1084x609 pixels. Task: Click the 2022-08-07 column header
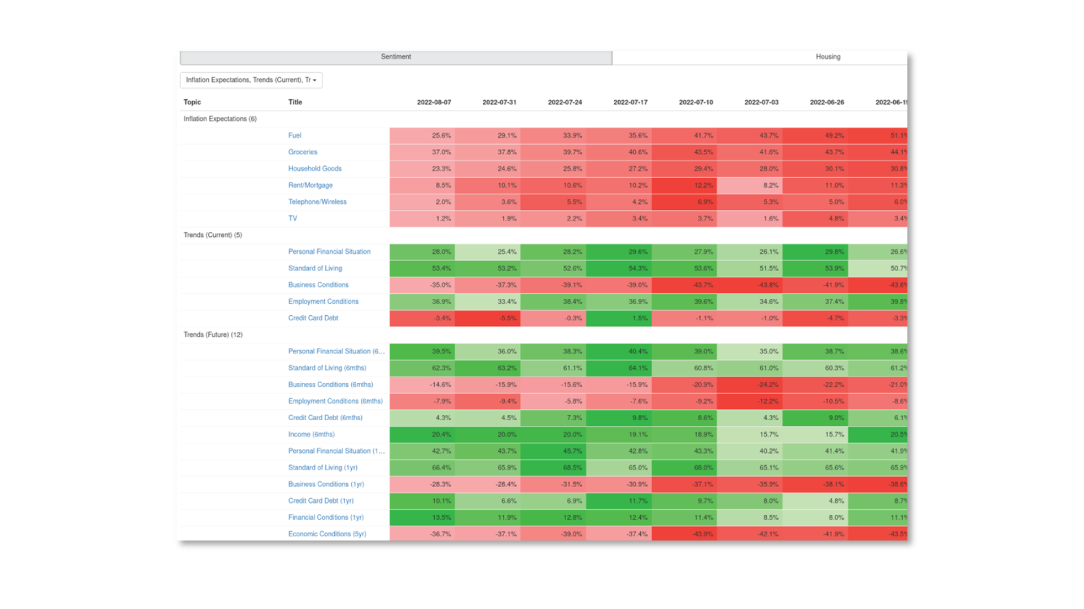pyautogui.click(x=435, y=102)
